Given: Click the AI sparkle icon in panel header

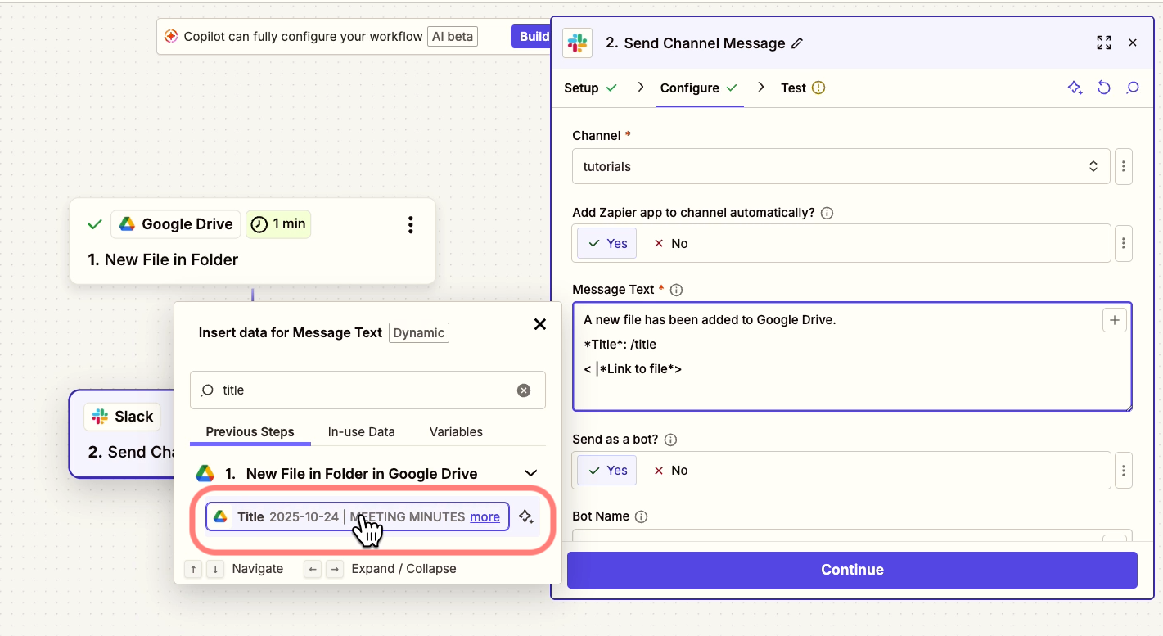Looking at the screenshot, I should point(1075,88).
